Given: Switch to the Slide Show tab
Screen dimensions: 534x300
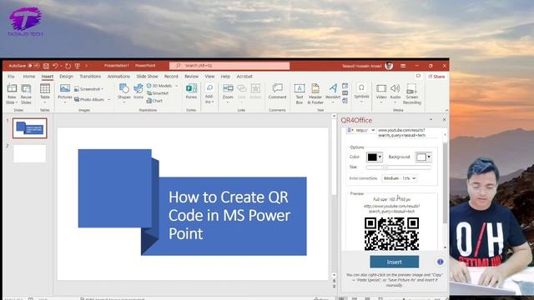Looking at the screenshot, I should tap(147, 77).
